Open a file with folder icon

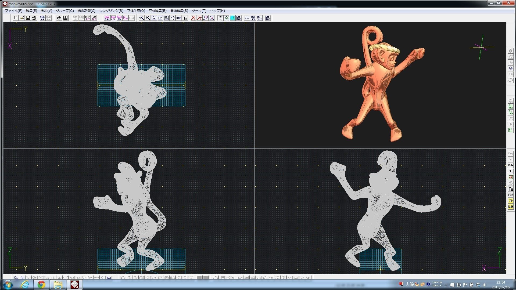(x=22, y=18)
